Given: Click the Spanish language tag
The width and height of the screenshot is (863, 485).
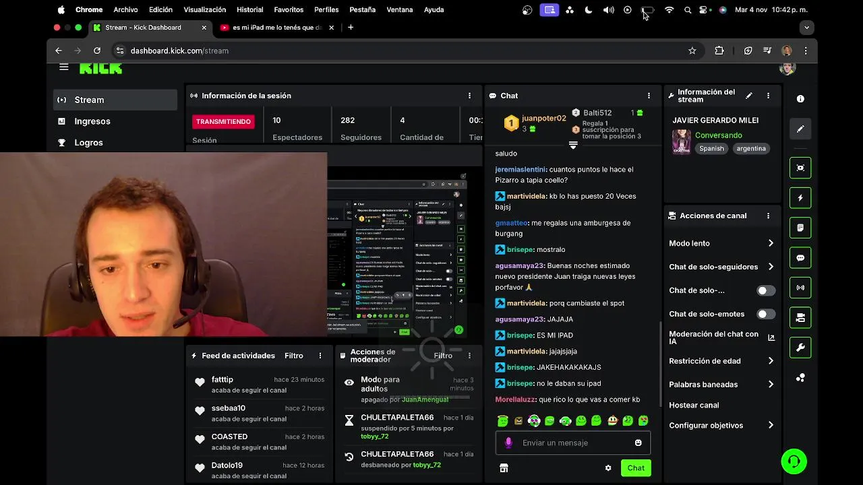Looking at the screenshot, I should pos(711,149).
